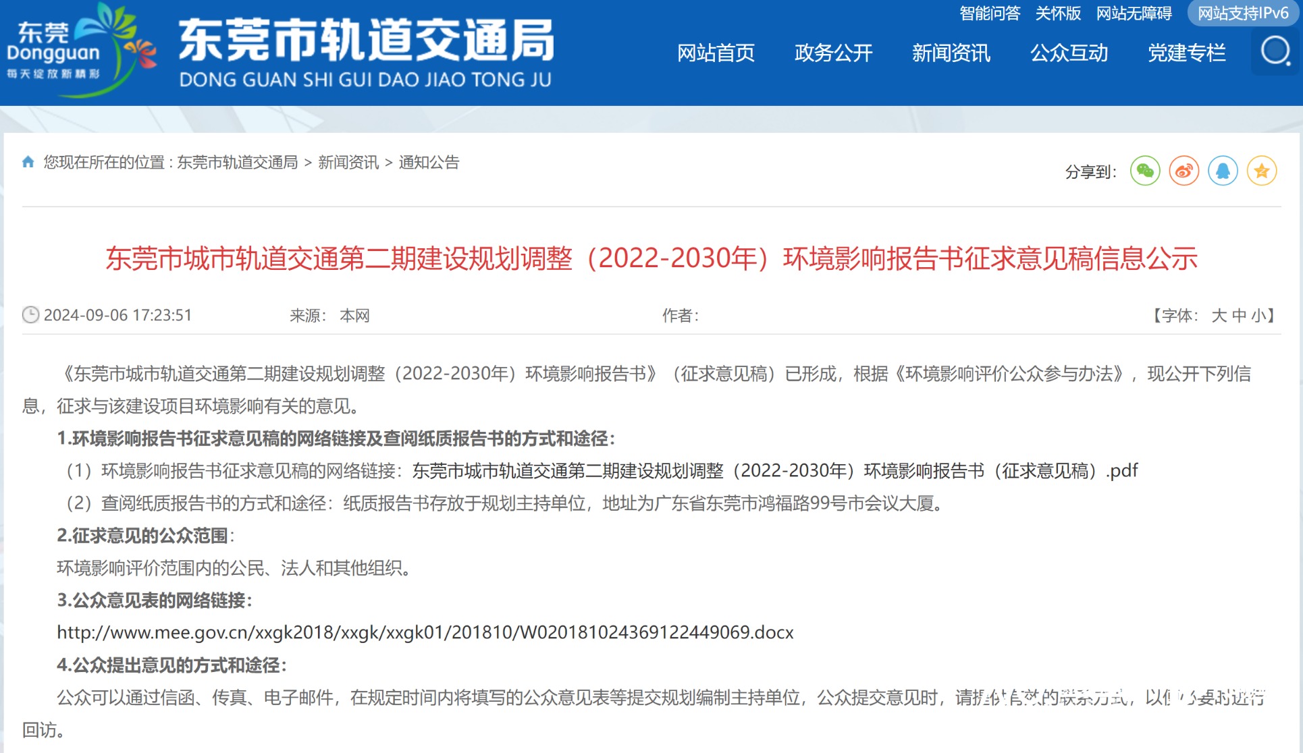This screenshot has width=1303, height=753.
Task: Click the star favorites share icon
Action: pos(1261,171)
